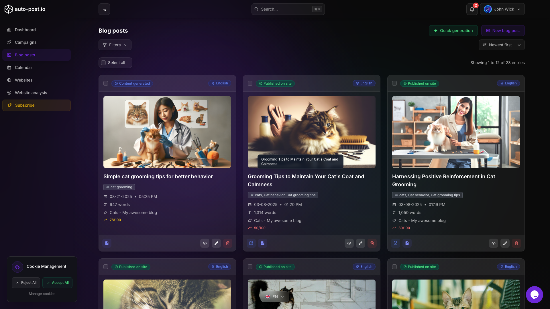Select the checkbox on the first blog card
The width and height of the screenshot is (550, 309).
pos(105,83)
